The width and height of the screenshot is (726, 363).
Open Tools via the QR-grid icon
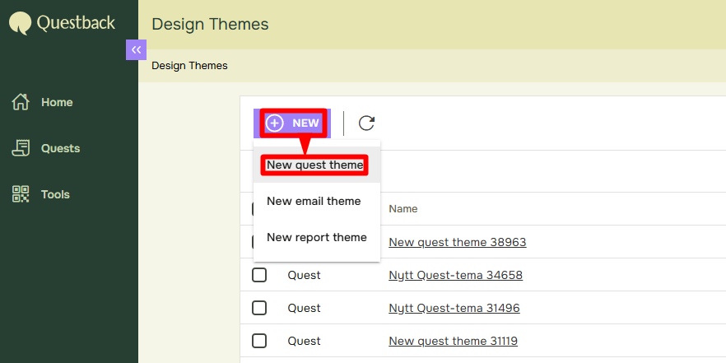click(21, 194)
